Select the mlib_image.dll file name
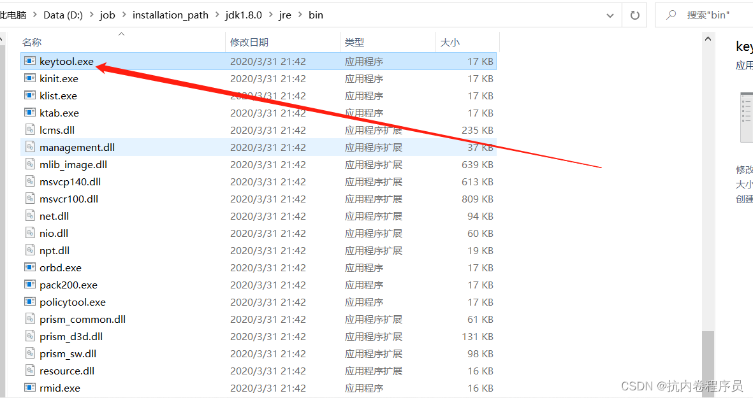Screen dimensions: 753x398 73,164
